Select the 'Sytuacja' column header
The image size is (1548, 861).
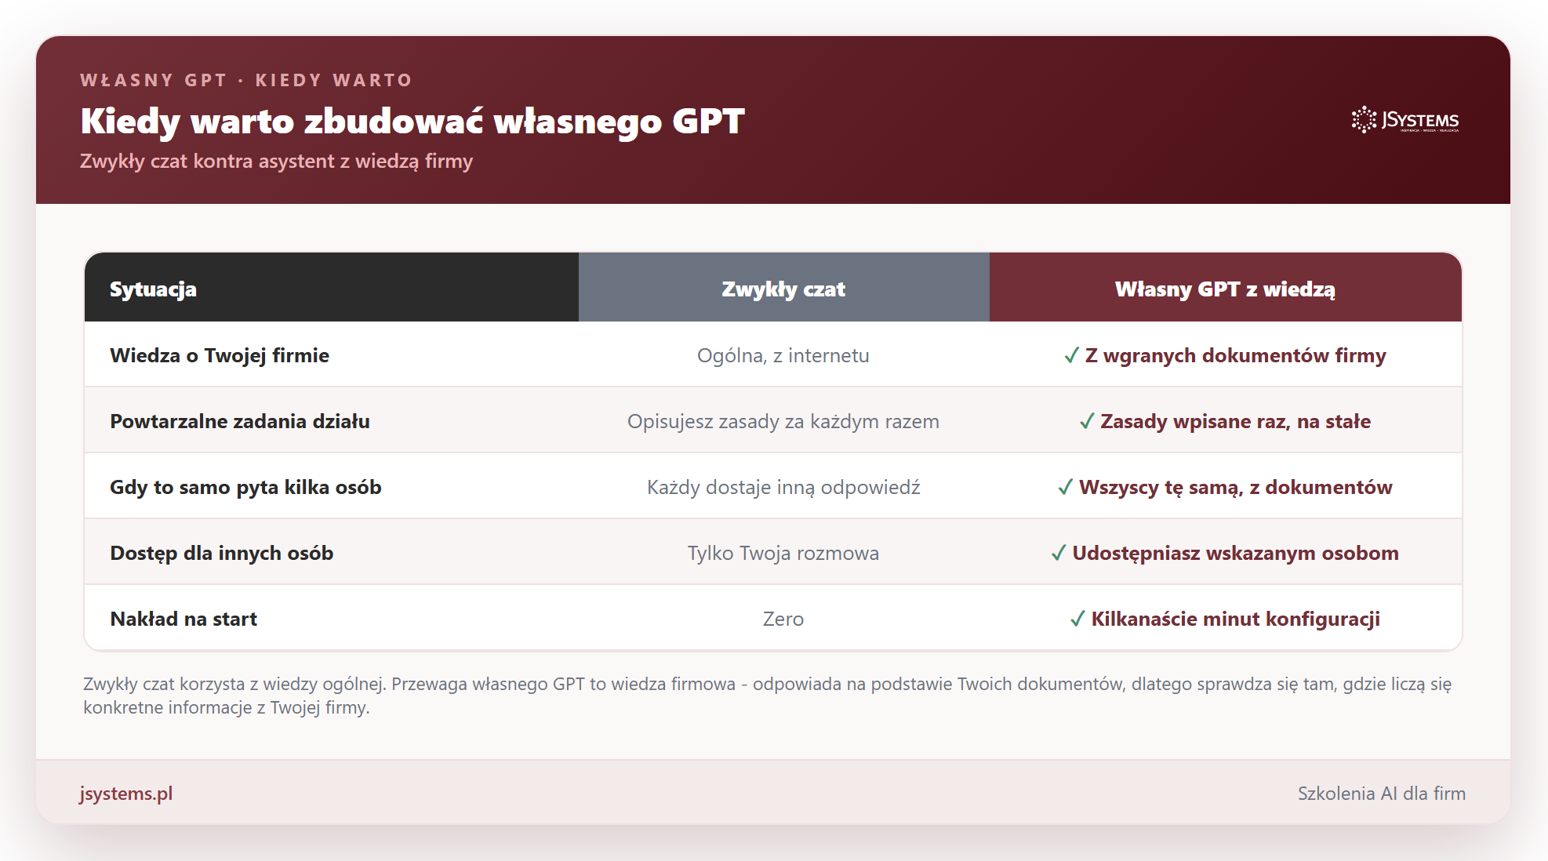click(x=332, y=288)
